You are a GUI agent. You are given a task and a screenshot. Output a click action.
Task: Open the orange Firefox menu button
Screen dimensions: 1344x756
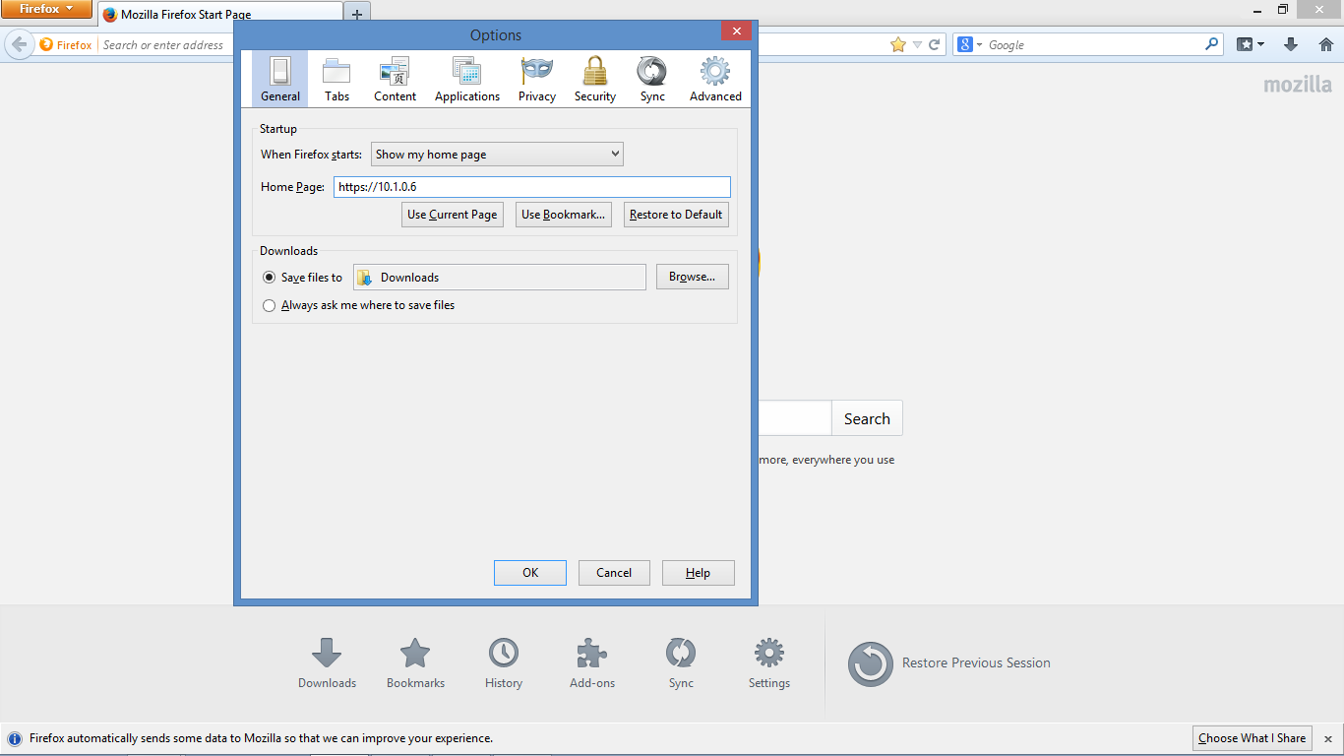[x=47, y=10]
